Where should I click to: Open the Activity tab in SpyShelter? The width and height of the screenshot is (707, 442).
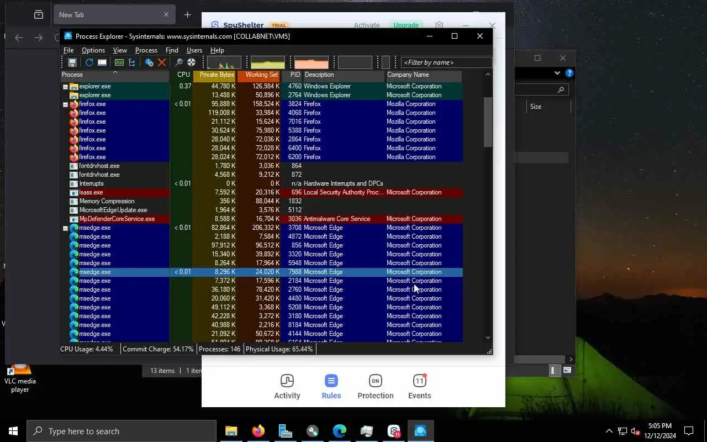pos(287,387)
